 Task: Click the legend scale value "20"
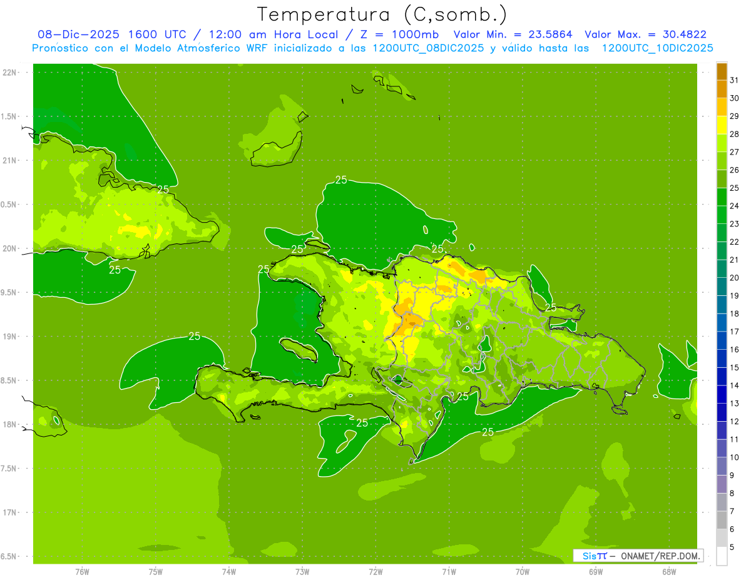(x=734, y=278)
